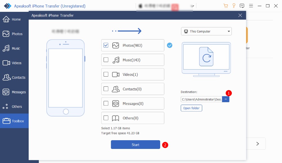Click the Messages(0) label
The width and height of the screenshot is (282, 163).
coord(133,104)
